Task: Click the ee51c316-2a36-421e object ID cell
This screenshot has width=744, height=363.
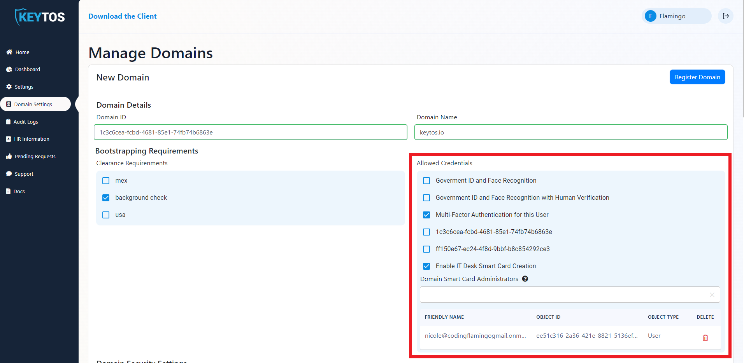Action: coord(587,336)
